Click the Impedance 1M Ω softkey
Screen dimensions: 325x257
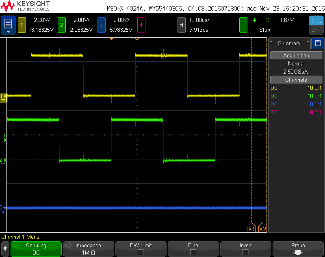88,249
